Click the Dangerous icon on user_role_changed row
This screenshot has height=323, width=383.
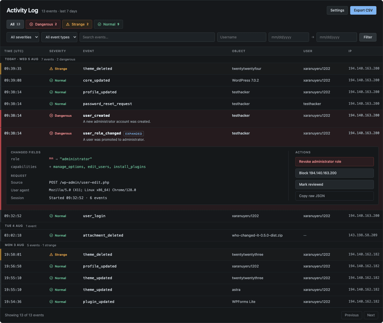51,133
